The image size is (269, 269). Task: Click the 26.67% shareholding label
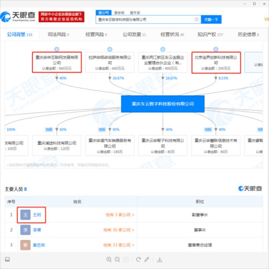(x=118, y=78)
